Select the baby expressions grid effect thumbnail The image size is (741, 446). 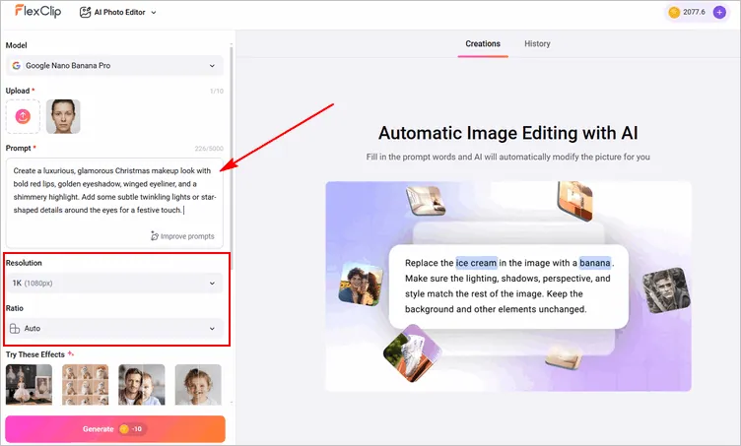pyautogui.click(x=85, y=385)
